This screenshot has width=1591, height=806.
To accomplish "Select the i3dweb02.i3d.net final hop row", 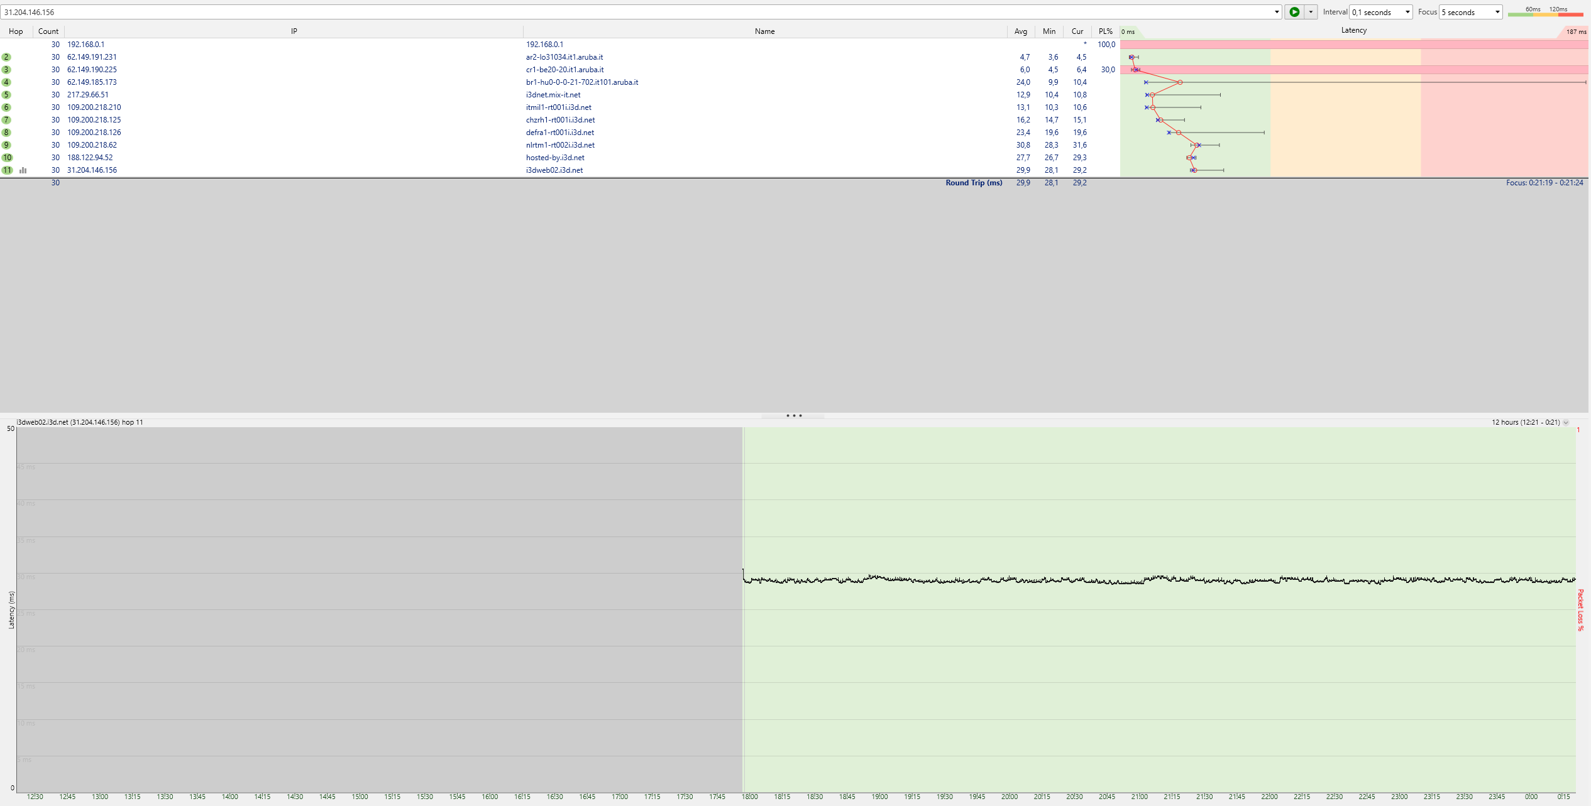I will tap(554, 170).
